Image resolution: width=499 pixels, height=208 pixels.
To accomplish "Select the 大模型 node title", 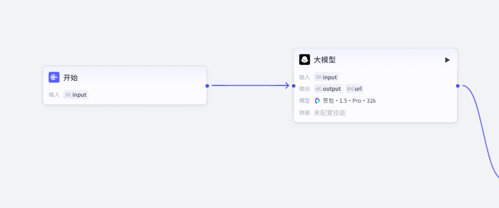I will tap(324, 60).
